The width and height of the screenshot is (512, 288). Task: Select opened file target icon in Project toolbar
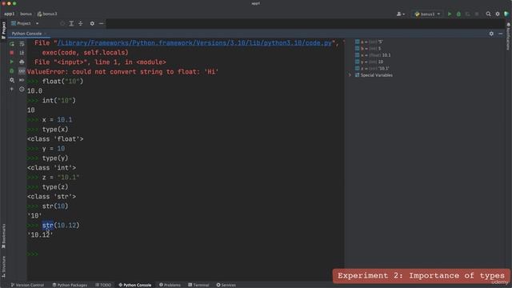(x=62, y=23)
